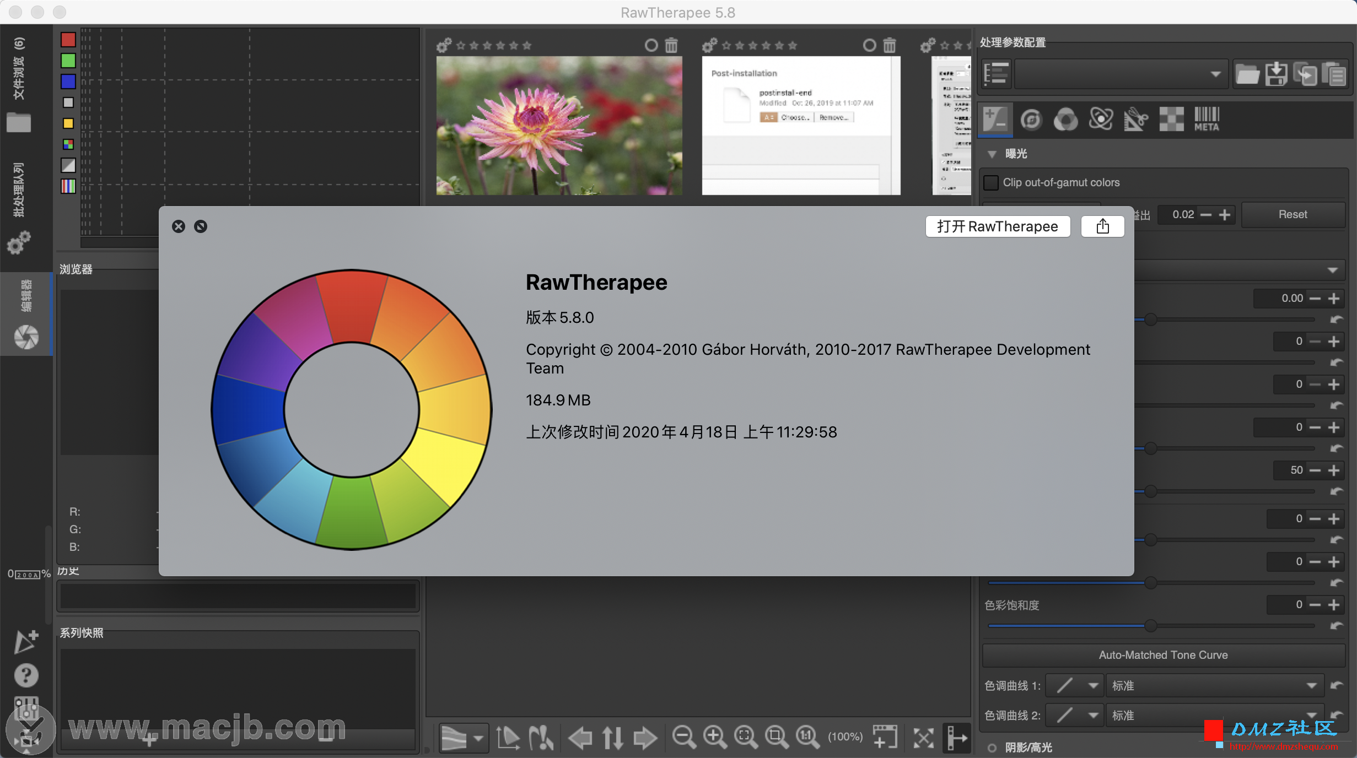Reset saturation slider to default

click(x=1336, y=626)
